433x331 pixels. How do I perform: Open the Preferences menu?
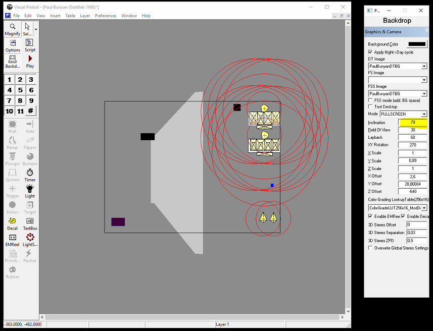point(106,16)
